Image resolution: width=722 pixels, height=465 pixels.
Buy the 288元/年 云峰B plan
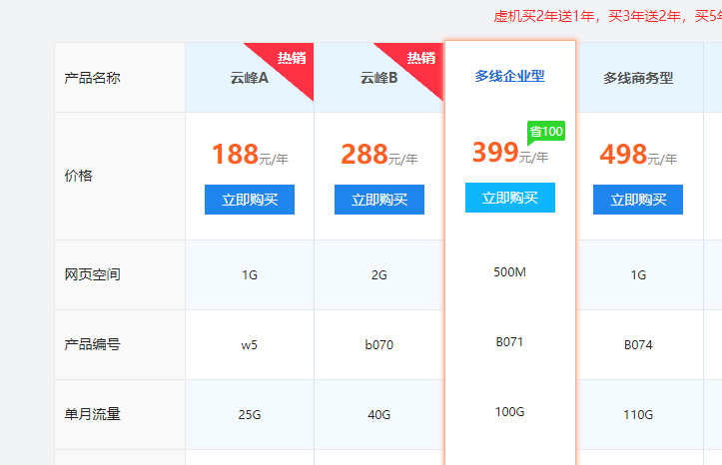click(379, 200)
